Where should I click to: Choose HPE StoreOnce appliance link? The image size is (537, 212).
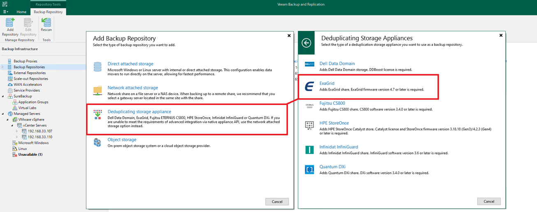[x=334, y=123]
